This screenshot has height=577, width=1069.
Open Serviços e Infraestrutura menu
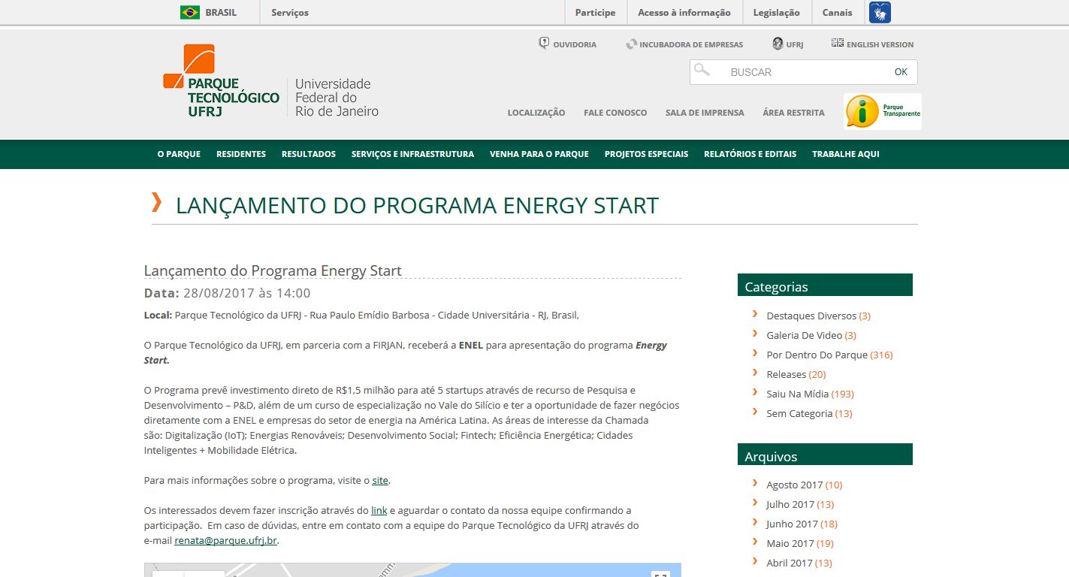click(412, 154)
